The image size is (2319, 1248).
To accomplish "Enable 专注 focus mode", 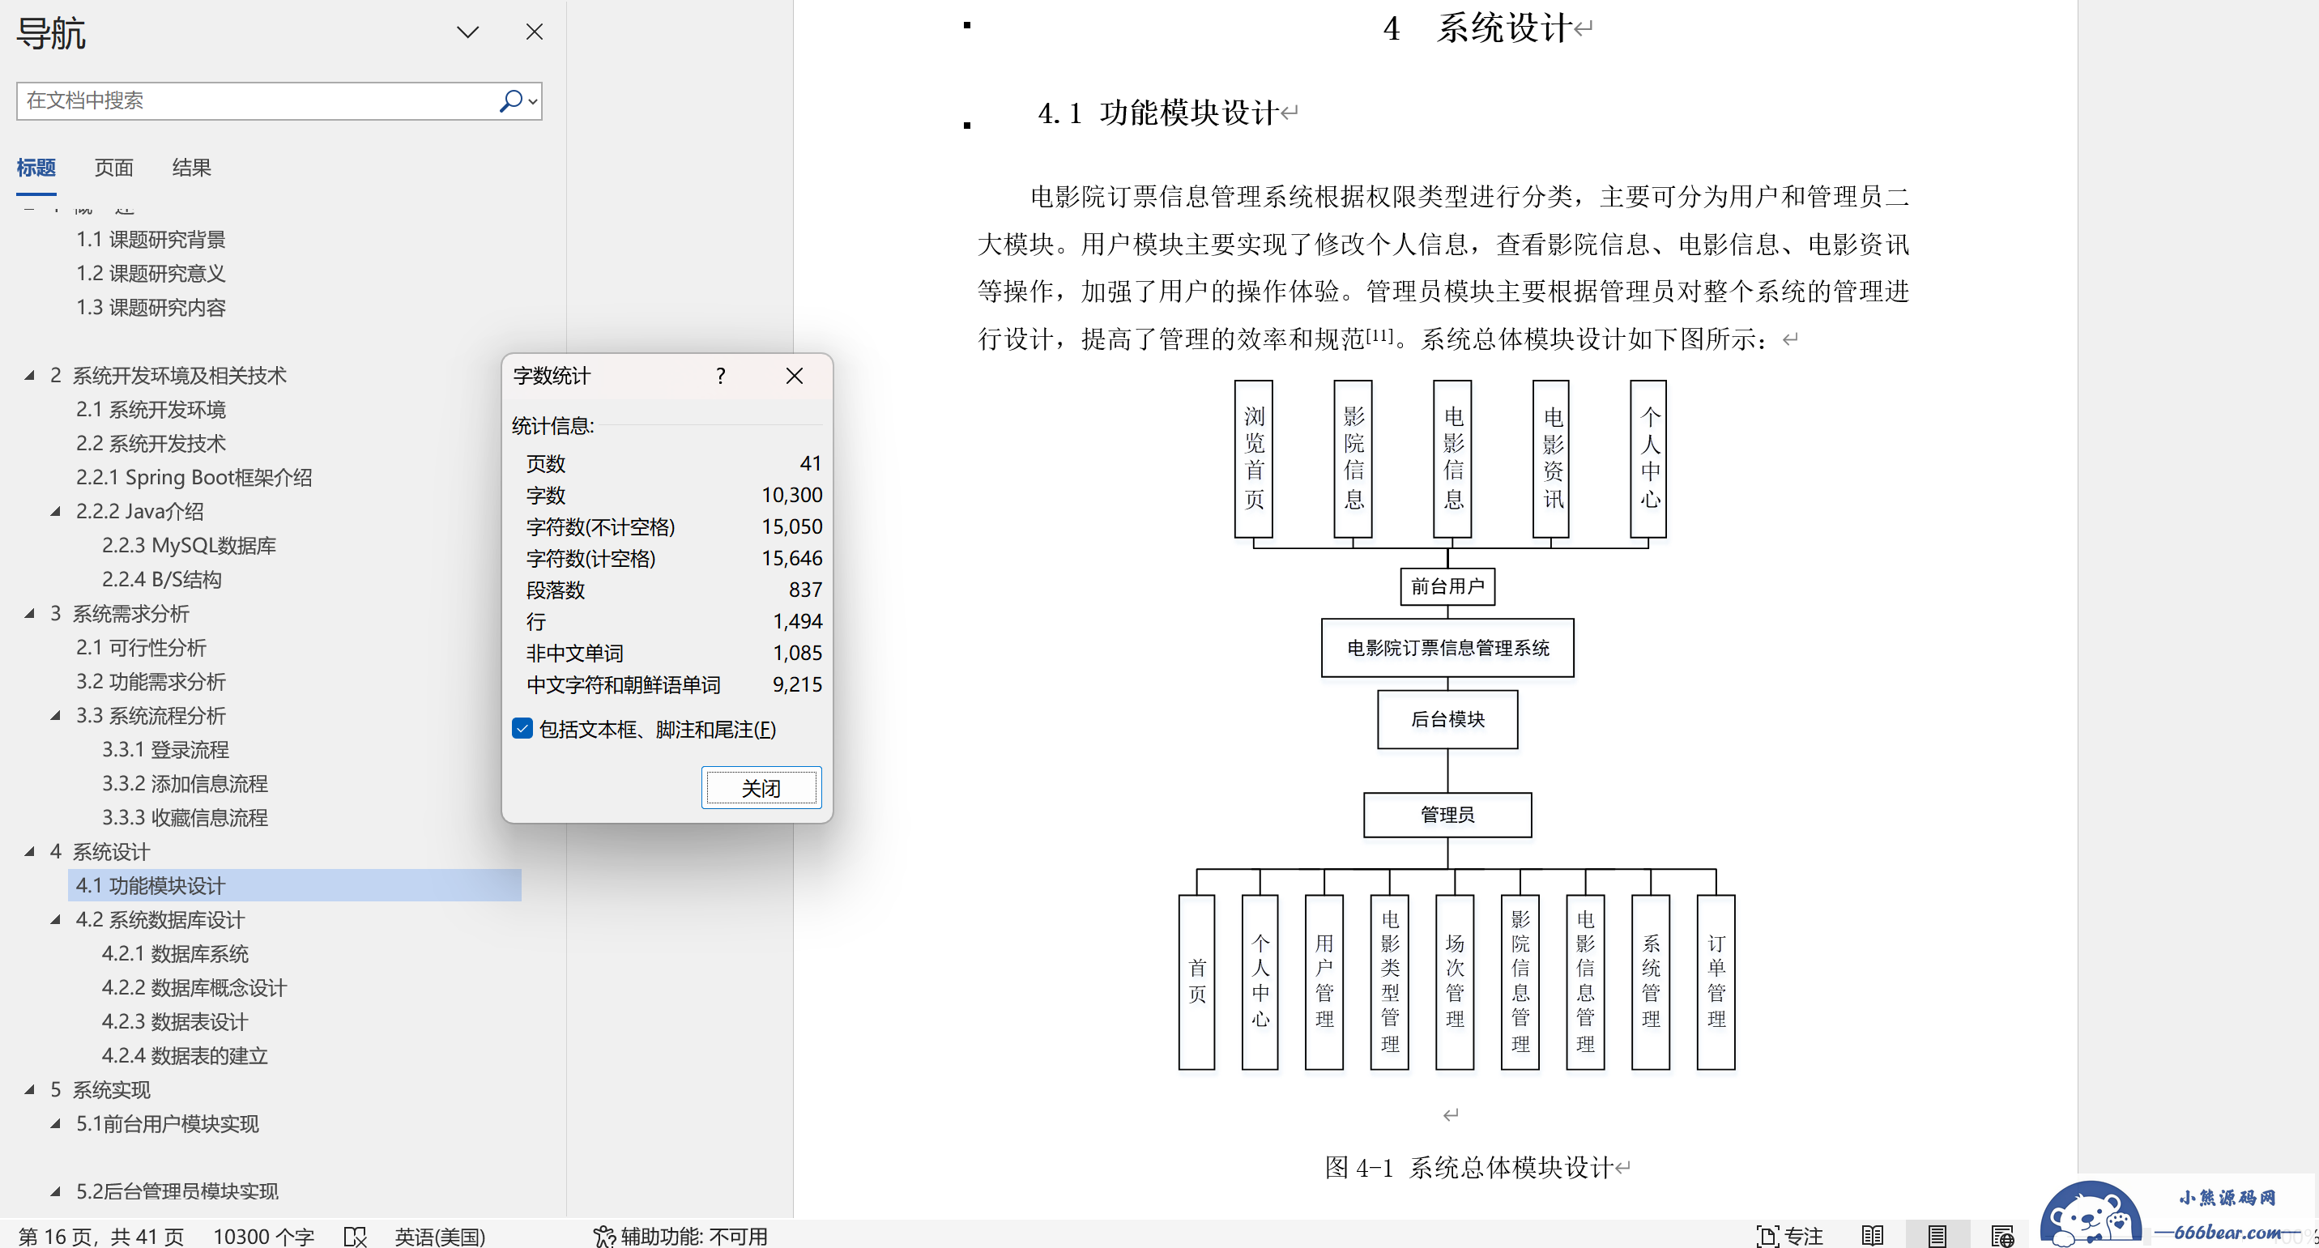I will [1788, 1237].
